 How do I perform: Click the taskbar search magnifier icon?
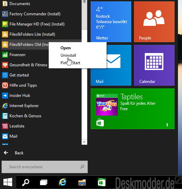[26, 182]
